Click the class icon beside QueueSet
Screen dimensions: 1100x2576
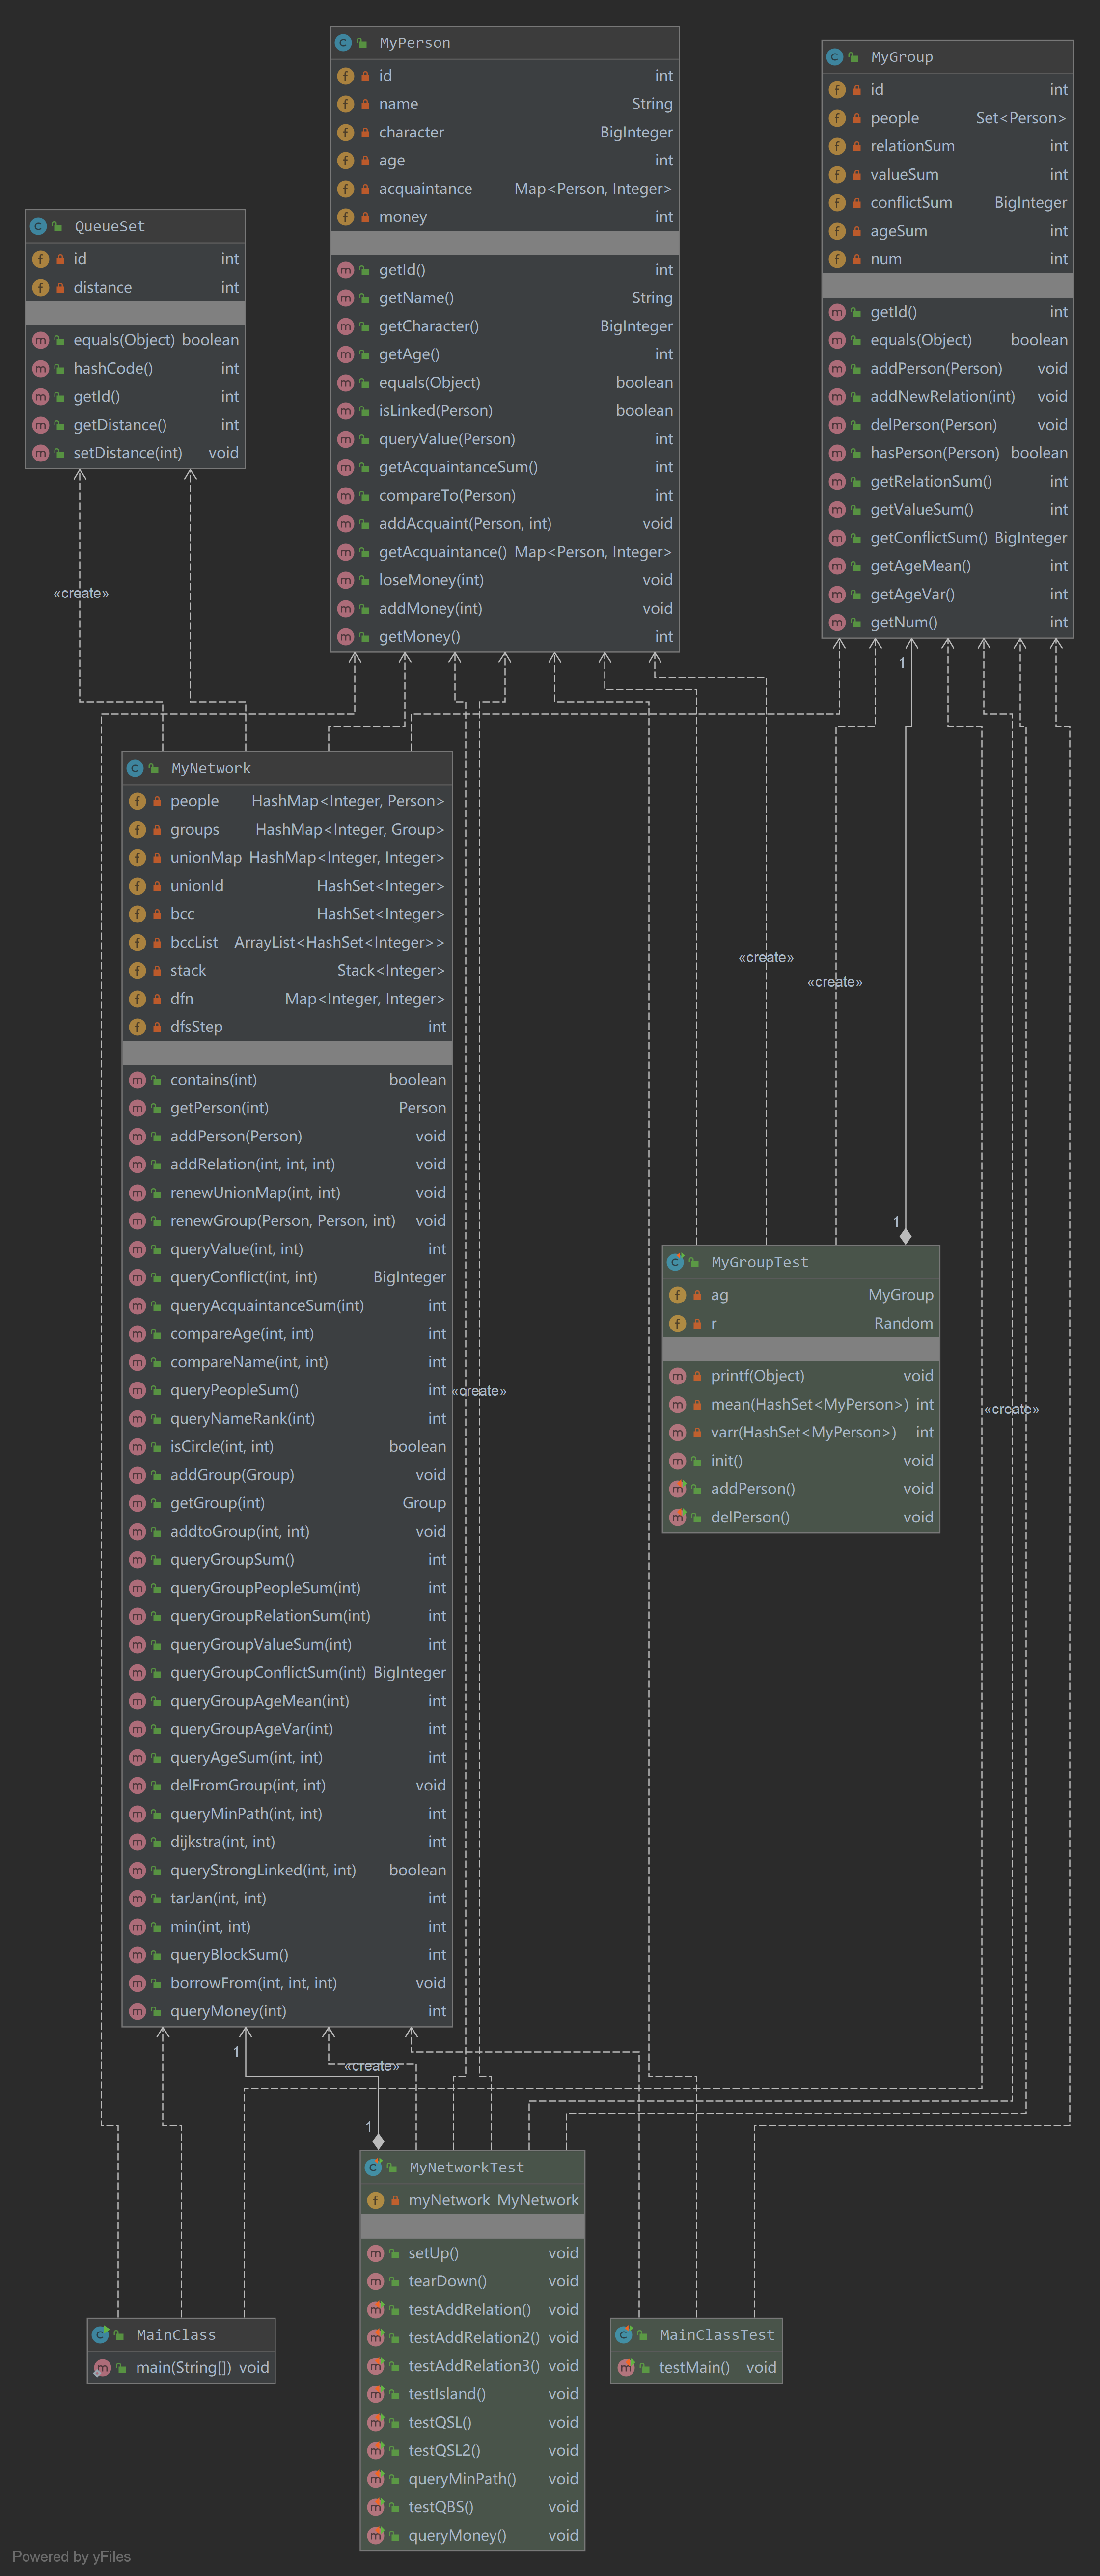tap(38, 227)
